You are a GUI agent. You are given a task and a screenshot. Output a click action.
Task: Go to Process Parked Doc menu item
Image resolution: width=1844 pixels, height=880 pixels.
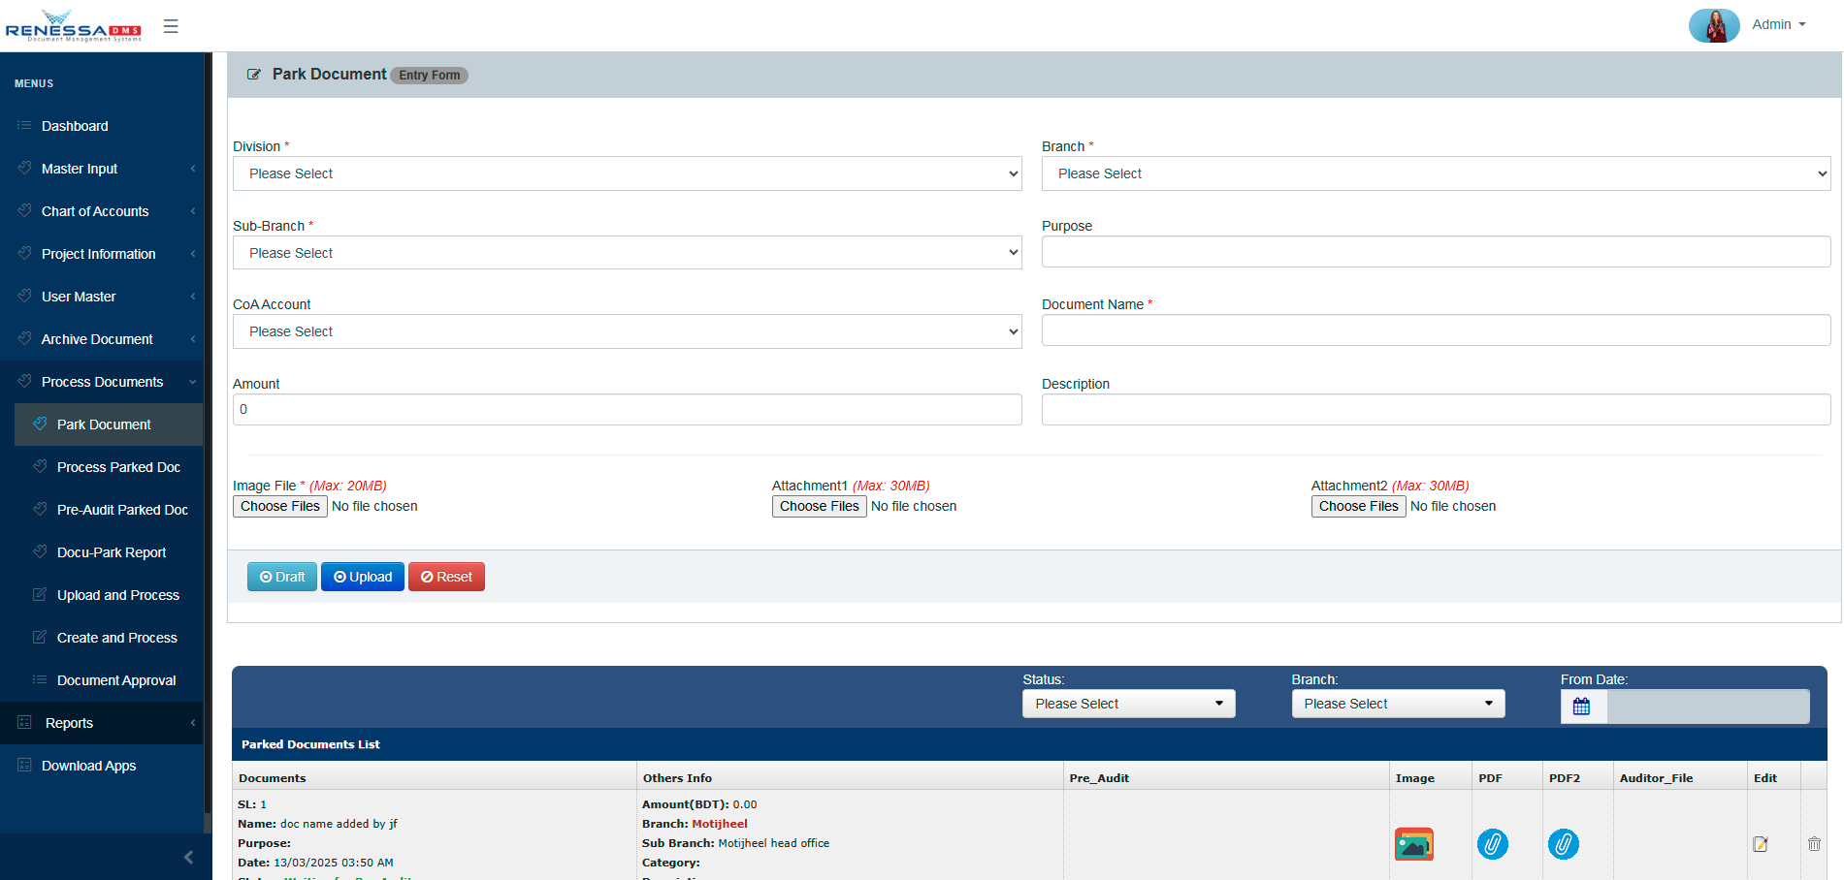(118, 467)
